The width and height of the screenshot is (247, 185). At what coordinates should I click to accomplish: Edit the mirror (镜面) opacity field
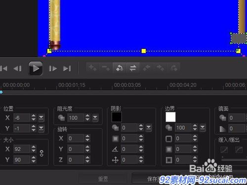pos(237,118)
